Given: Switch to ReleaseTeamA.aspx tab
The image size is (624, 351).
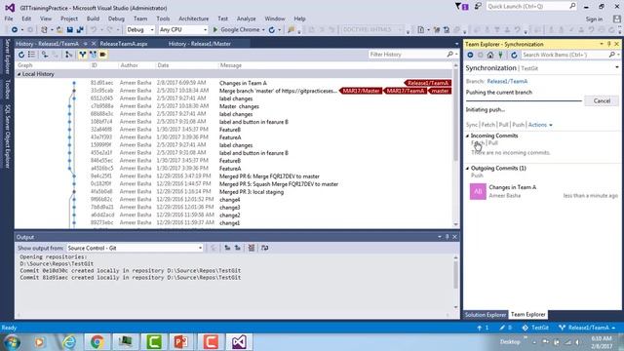Looking at the screenshot, I should pos(124,44).
